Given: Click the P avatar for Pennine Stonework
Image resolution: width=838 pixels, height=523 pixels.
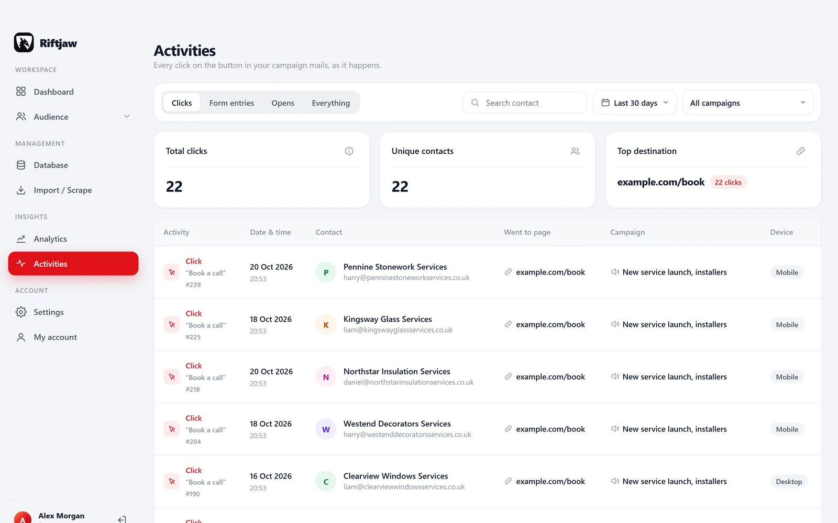Looking at the screenshot, I should [x=326, y=272].
